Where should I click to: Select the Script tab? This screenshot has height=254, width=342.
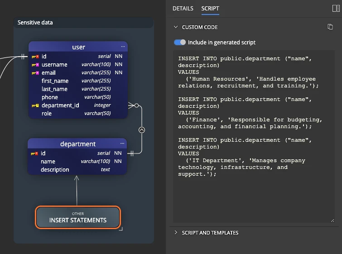pyautogui.click(x=210, y=9)
